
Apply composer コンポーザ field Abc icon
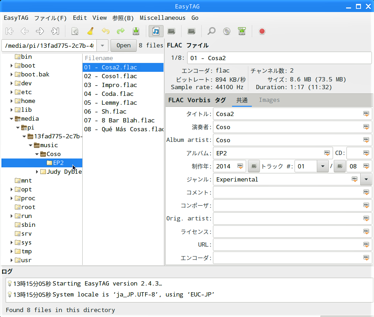tap(366, 206)
